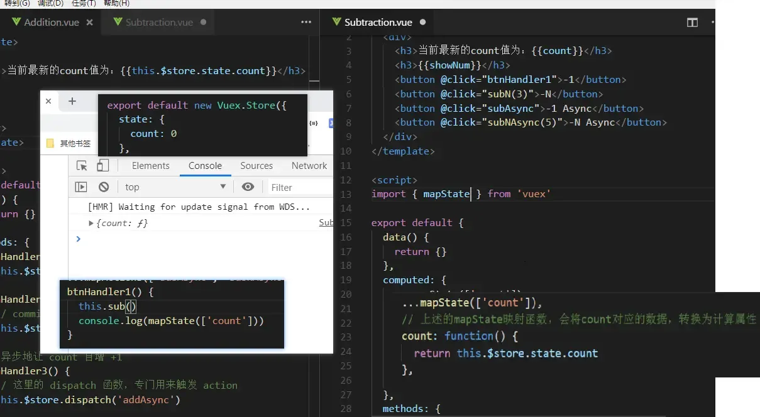Image resolution: width=760 pixels, height=417 pixels.
Task: Switch to the Sources tab in DevTools
Action: click(256, 165)
